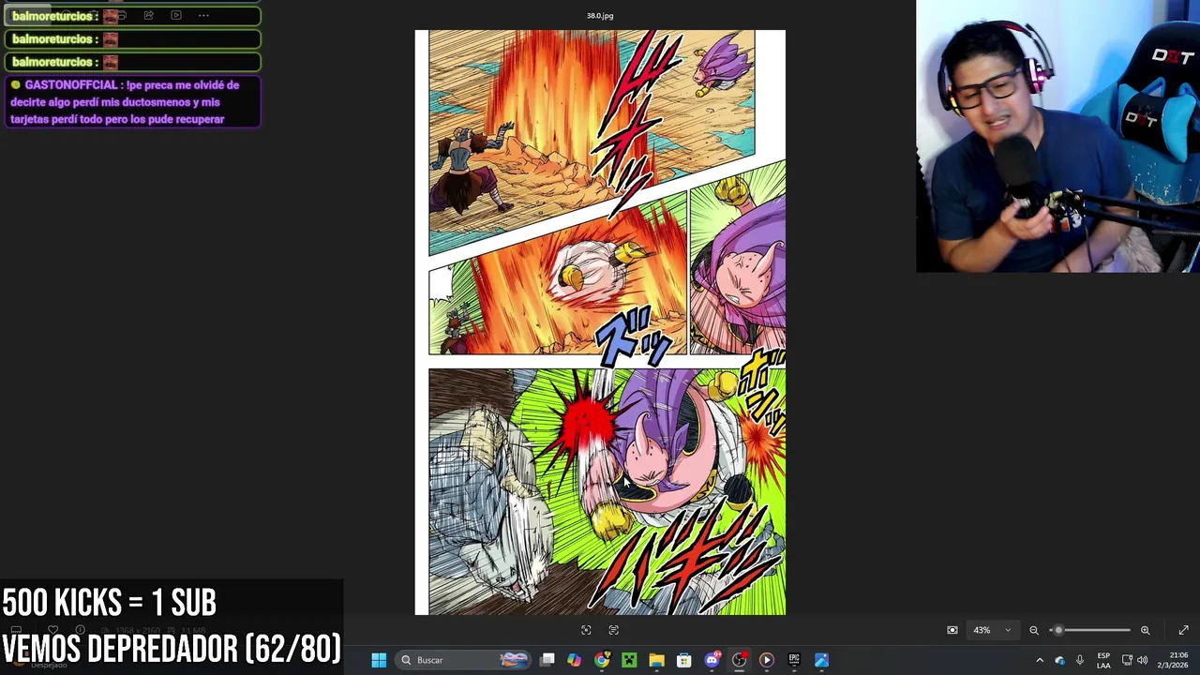Open the Windows Start menu

379,660
